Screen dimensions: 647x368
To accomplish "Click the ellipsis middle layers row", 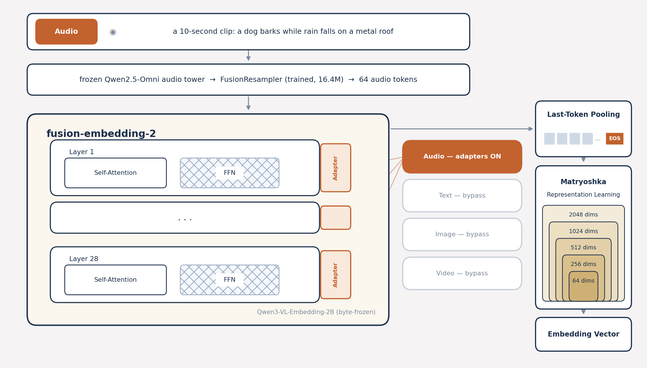I will (185, 218).
